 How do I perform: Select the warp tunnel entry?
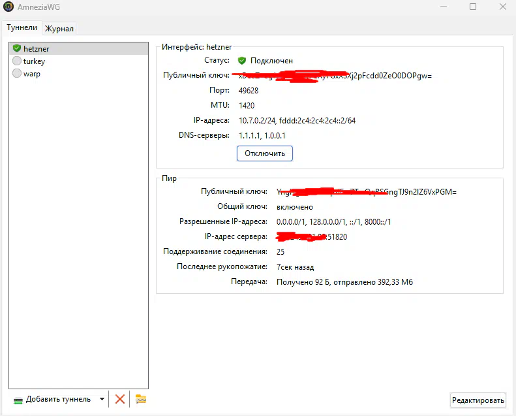point(79,73)
